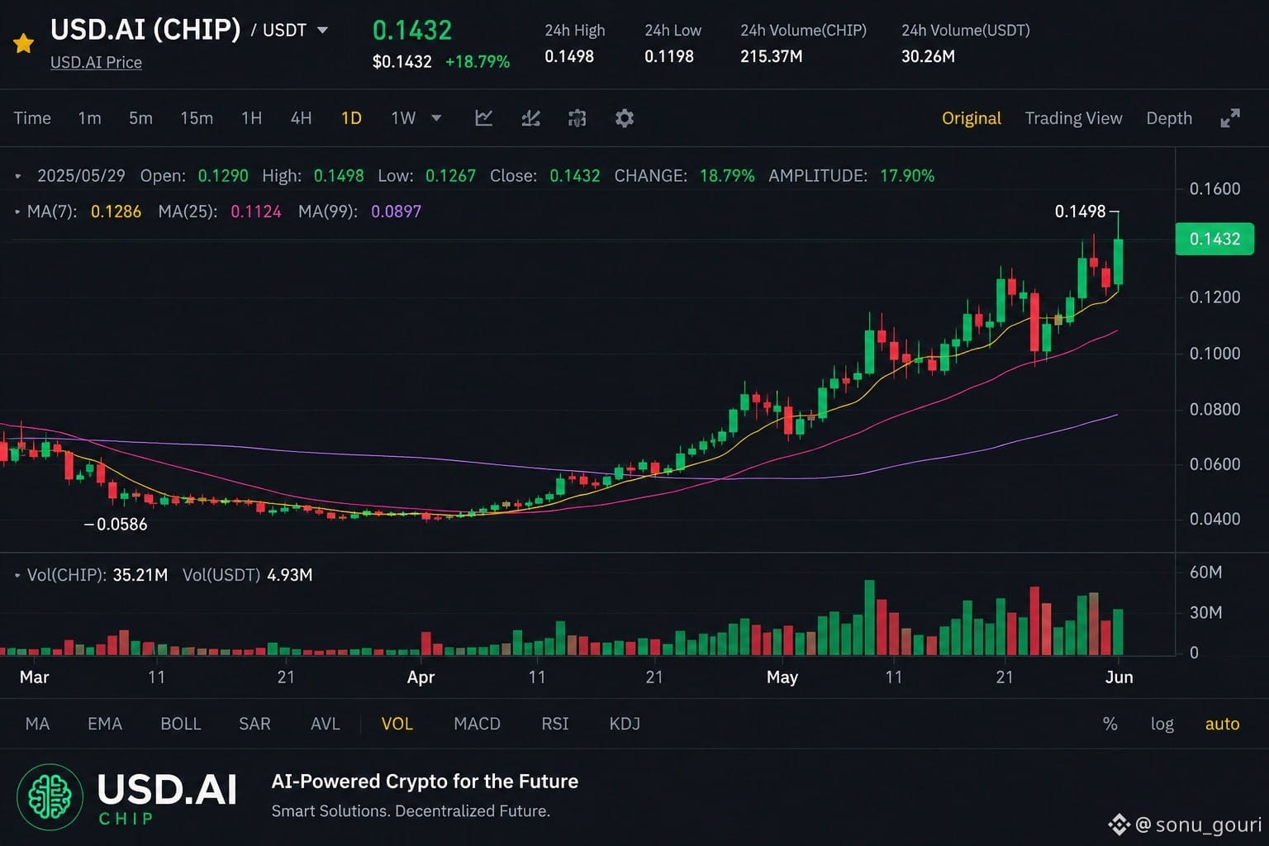Click the +18.79% change in header
This screenshot has height=846, width=1269.
[x=478, y=62]
